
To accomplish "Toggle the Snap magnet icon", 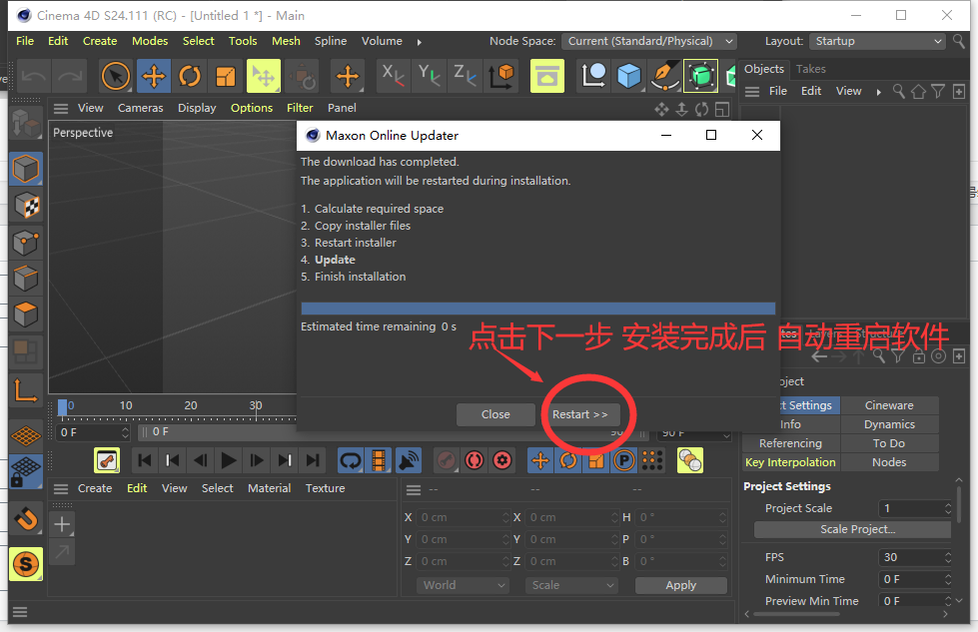I will coord(26,518).
